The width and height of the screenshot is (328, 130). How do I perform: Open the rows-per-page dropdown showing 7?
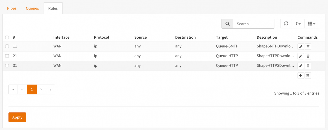[298, 24]
